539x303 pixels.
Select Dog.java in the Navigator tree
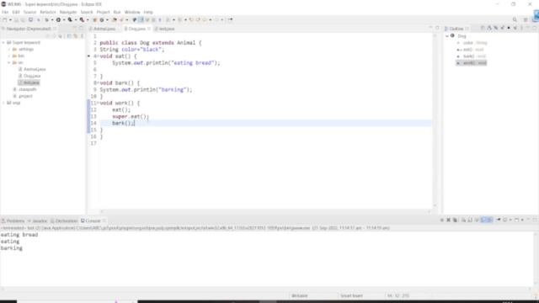[29, 76]
